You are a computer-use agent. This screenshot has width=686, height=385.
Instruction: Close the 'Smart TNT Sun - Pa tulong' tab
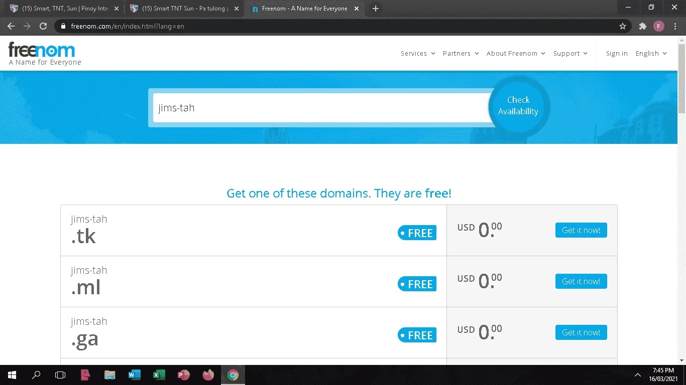(x=237, y=9)
